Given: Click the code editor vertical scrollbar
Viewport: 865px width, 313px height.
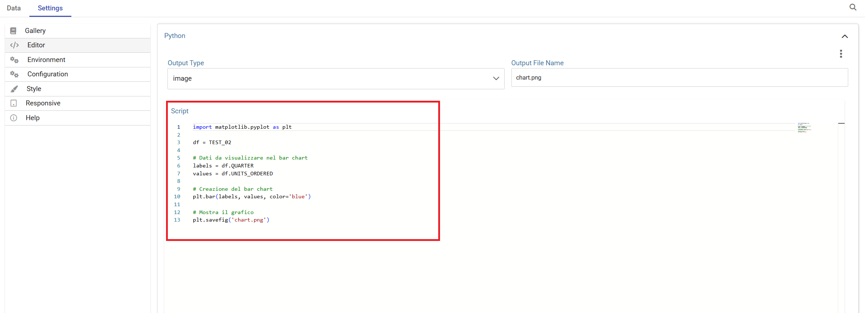Looking at the screenshot, I should pyautogui.click(x=841, y=217).
